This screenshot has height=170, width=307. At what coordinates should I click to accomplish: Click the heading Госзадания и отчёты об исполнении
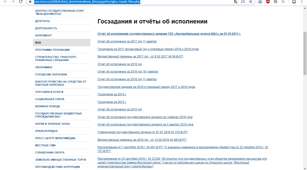(x=152, y=21)
